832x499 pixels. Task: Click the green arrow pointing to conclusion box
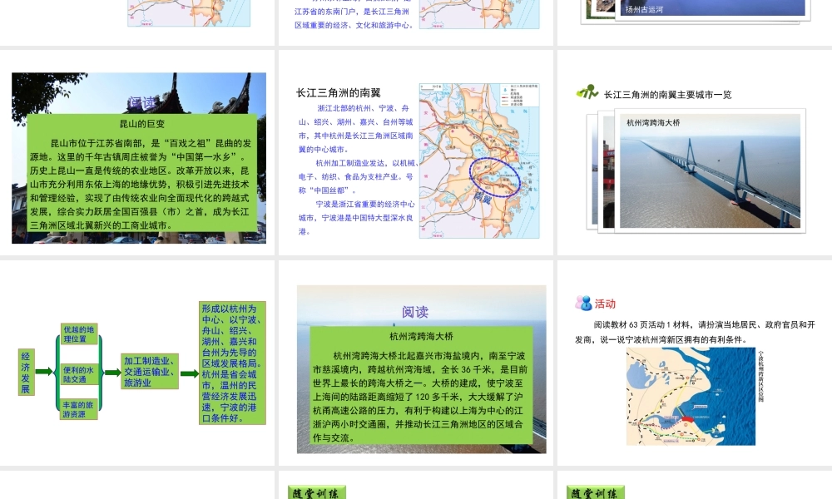click(x=189, y=373)
